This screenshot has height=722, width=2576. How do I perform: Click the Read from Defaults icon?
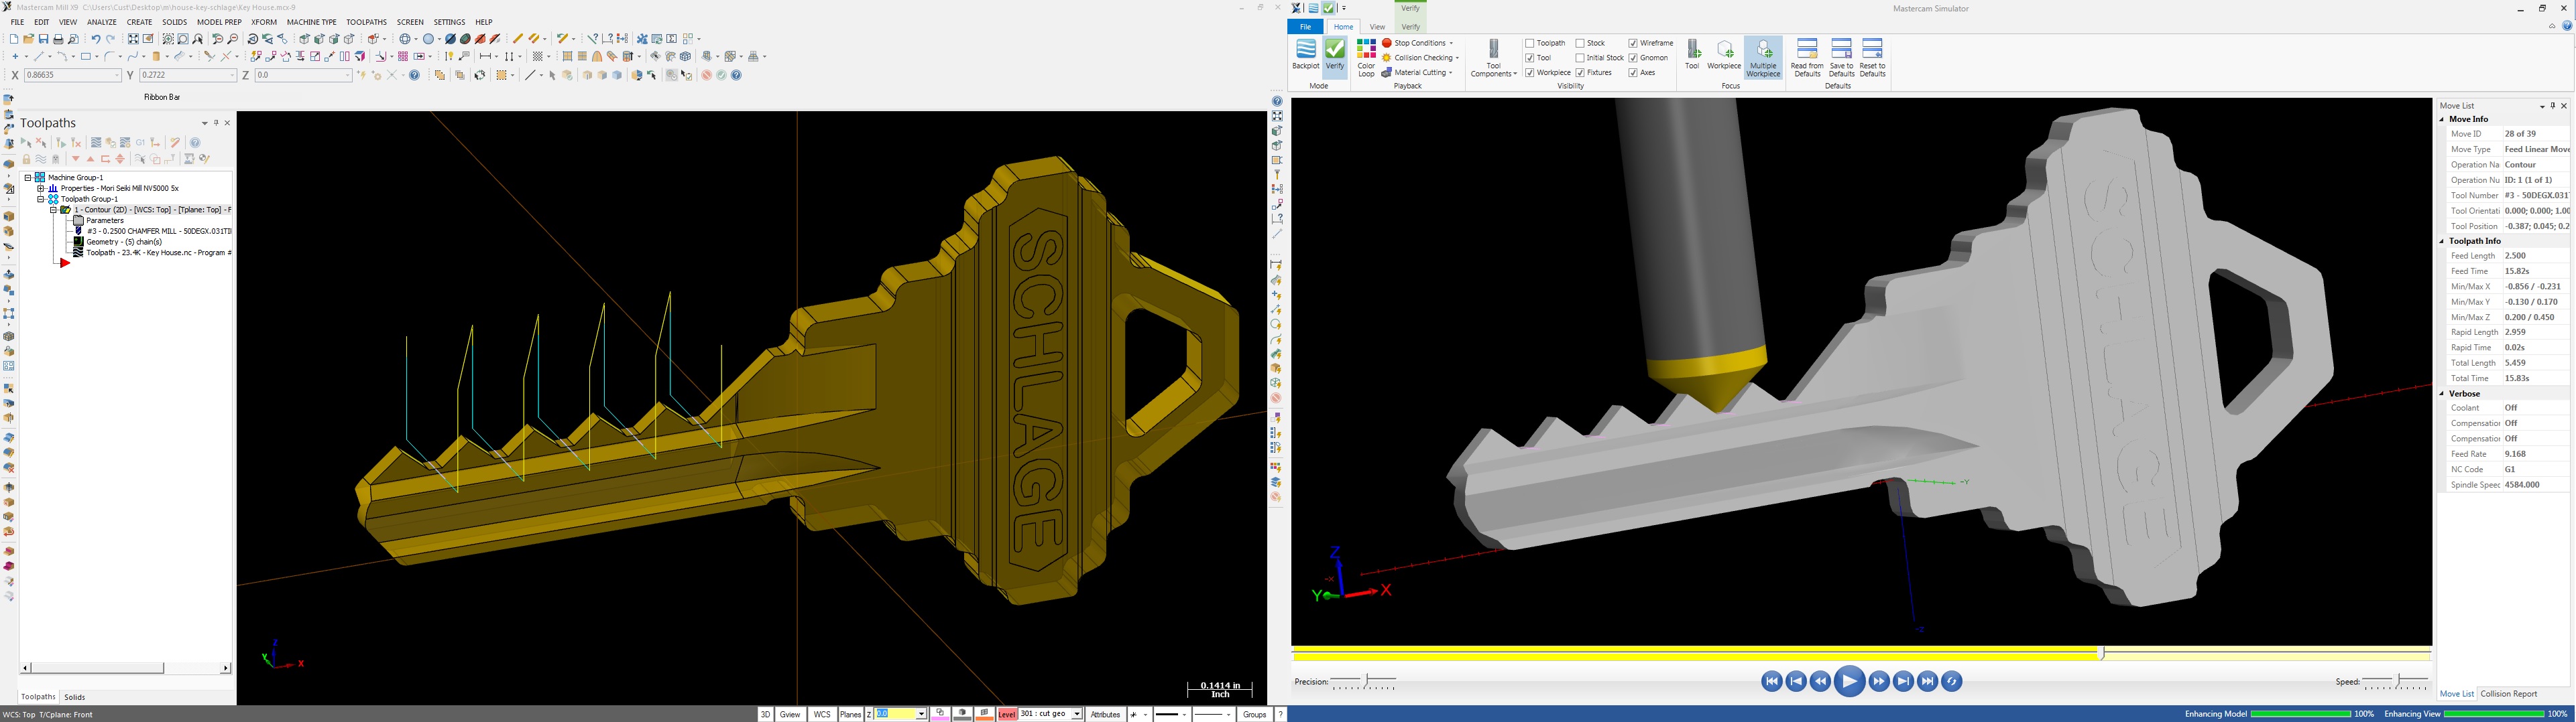click(1807, 58)
